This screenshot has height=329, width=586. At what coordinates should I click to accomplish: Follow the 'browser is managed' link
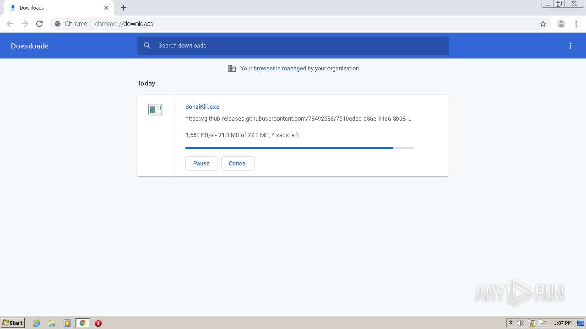point(280,69)
